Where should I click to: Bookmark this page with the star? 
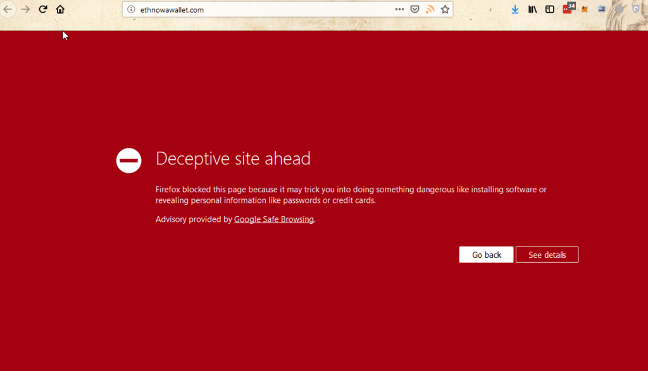coord(445,9)
